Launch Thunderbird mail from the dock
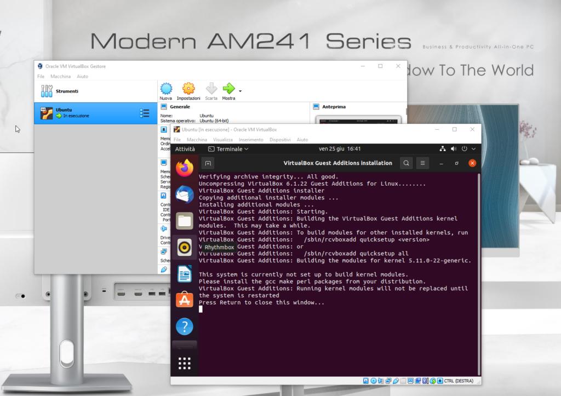Image resolution: width=561 pixels, height=396 pixels. (185, 194)
